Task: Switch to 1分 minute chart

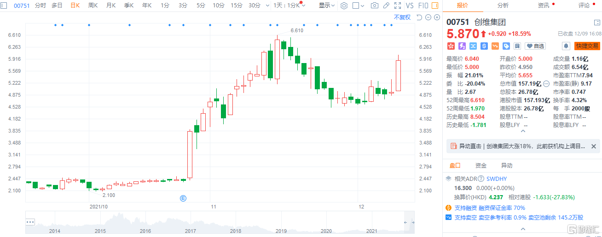Action: point(165,6)
